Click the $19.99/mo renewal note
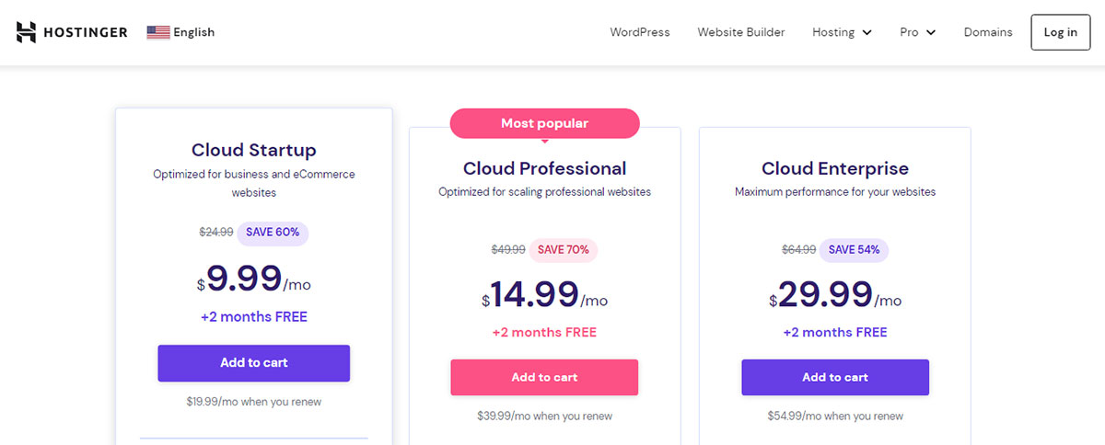This screenshot has height=445, width=1105. pyautogui.click(x=254, y=402)
